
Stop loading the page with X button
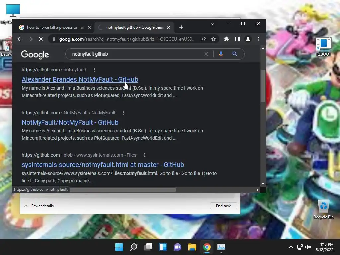coord(41,39)
